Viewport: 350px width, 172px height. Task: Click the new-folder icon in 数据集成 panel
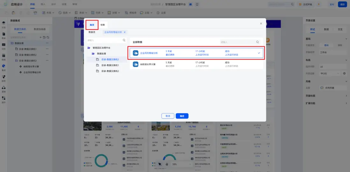click(44, 37)
